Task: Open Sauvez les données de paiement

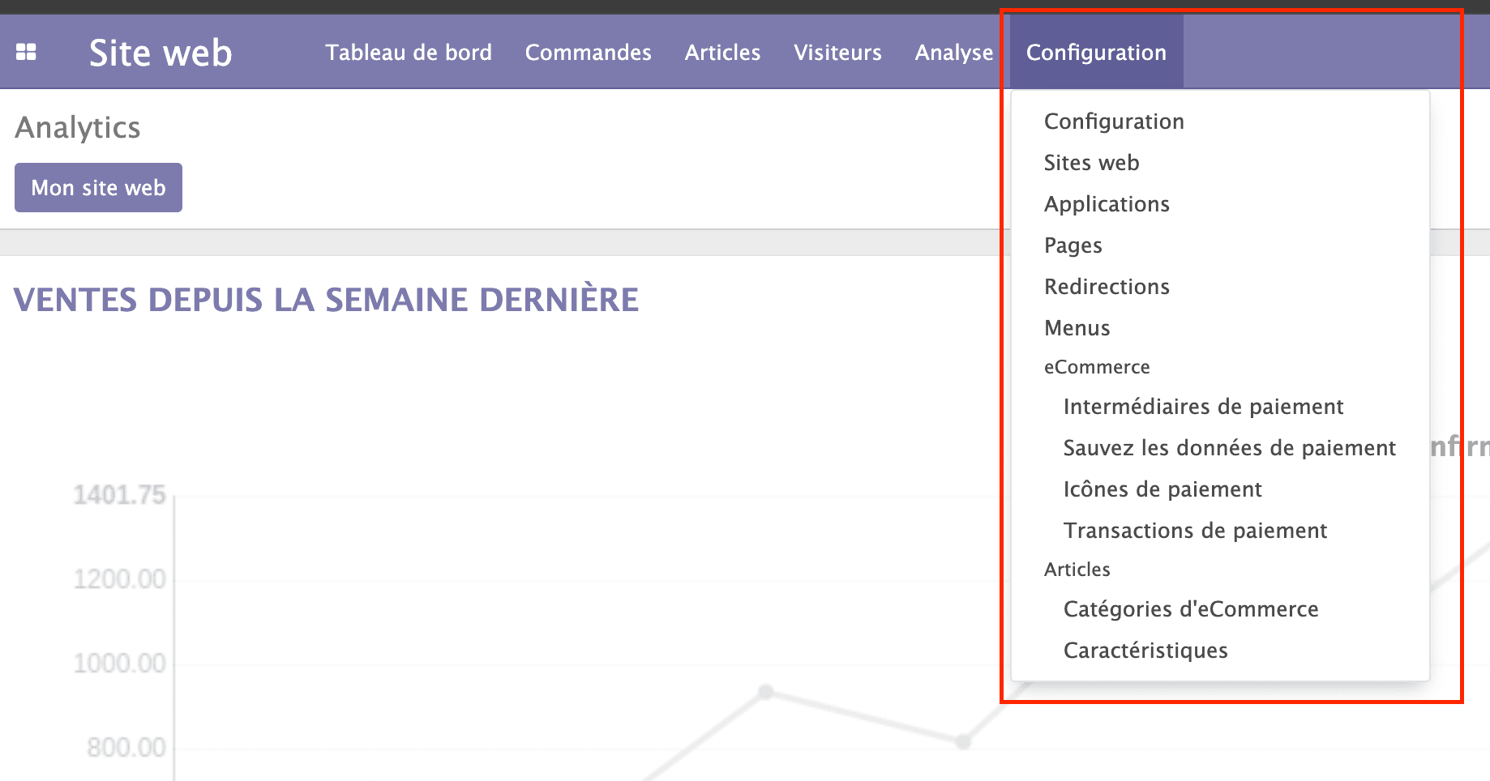Action: point(1228,447)
